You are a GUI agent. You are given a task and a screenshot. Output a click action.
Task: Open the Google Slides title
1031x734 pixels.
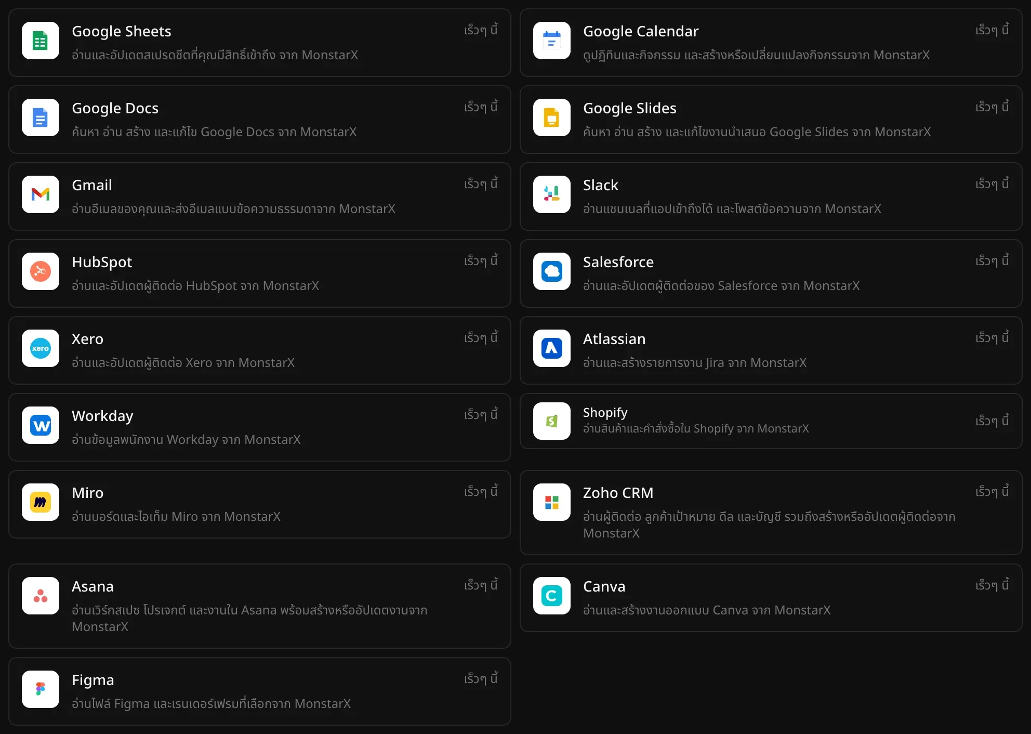point(630,108)
